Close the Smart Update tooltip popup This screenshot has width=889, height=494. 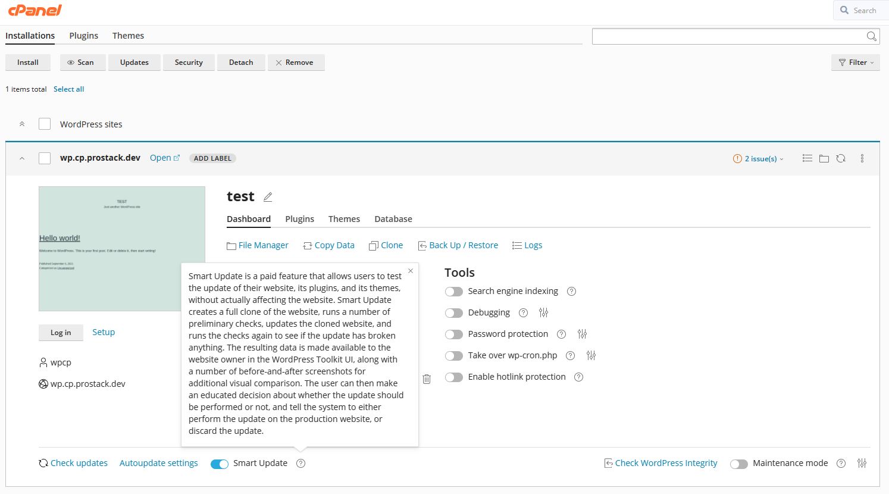coord(411,271)
